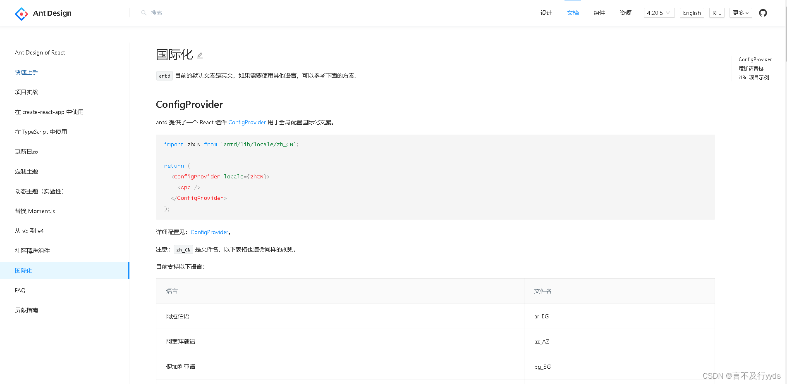
Task: Go to the Ant Design home title text
Action: pos(52,13)
